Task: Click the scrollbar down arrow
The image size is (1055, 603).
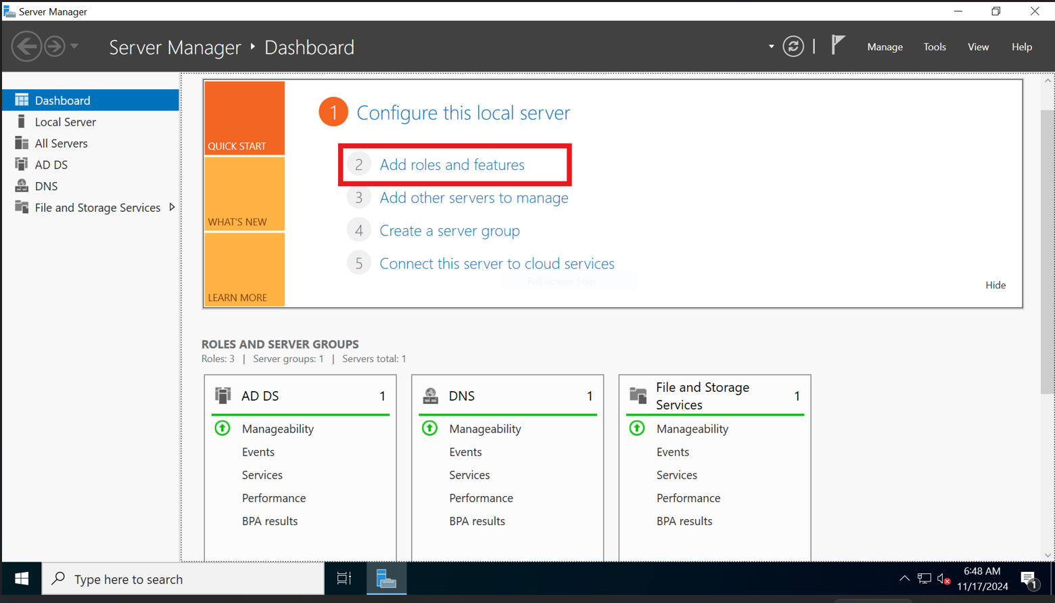Action: coord(1048,556)
